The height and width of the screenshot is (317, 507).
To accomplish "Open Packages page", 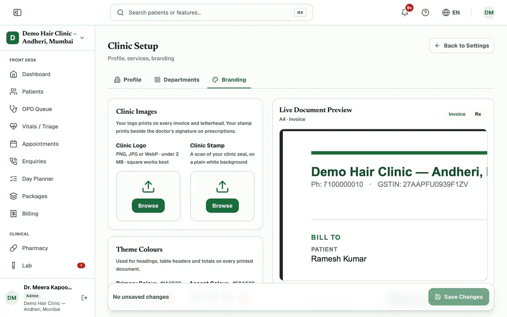I will tap(47, 196).
